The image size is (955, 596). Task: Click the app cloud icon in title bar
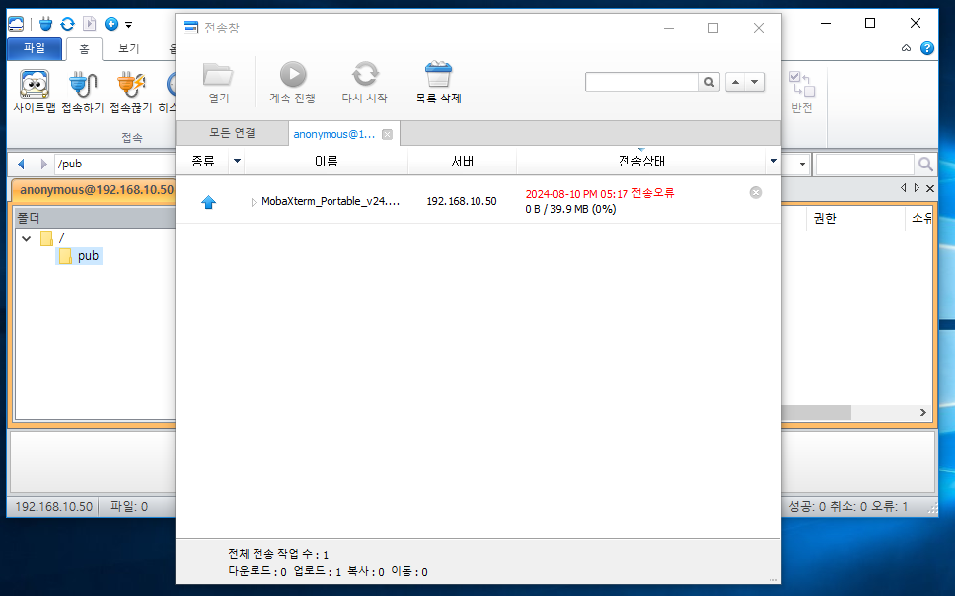16,24
